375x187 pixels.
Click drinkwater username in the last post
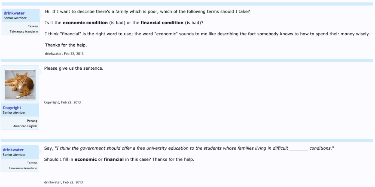tap(13, 150)
